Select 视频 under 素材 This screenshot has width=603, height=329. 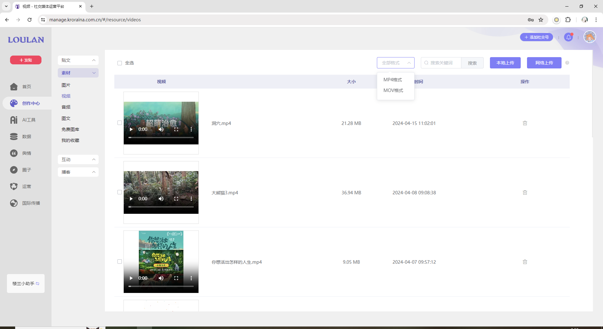pos(66,96)
